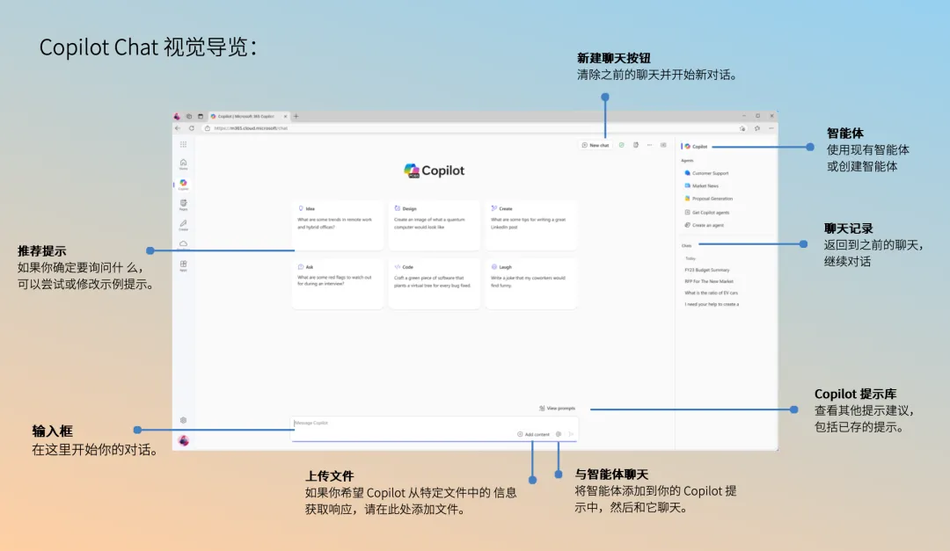Open the browser settings and more menu
The image size is (950, 551).
click(771, 128)
